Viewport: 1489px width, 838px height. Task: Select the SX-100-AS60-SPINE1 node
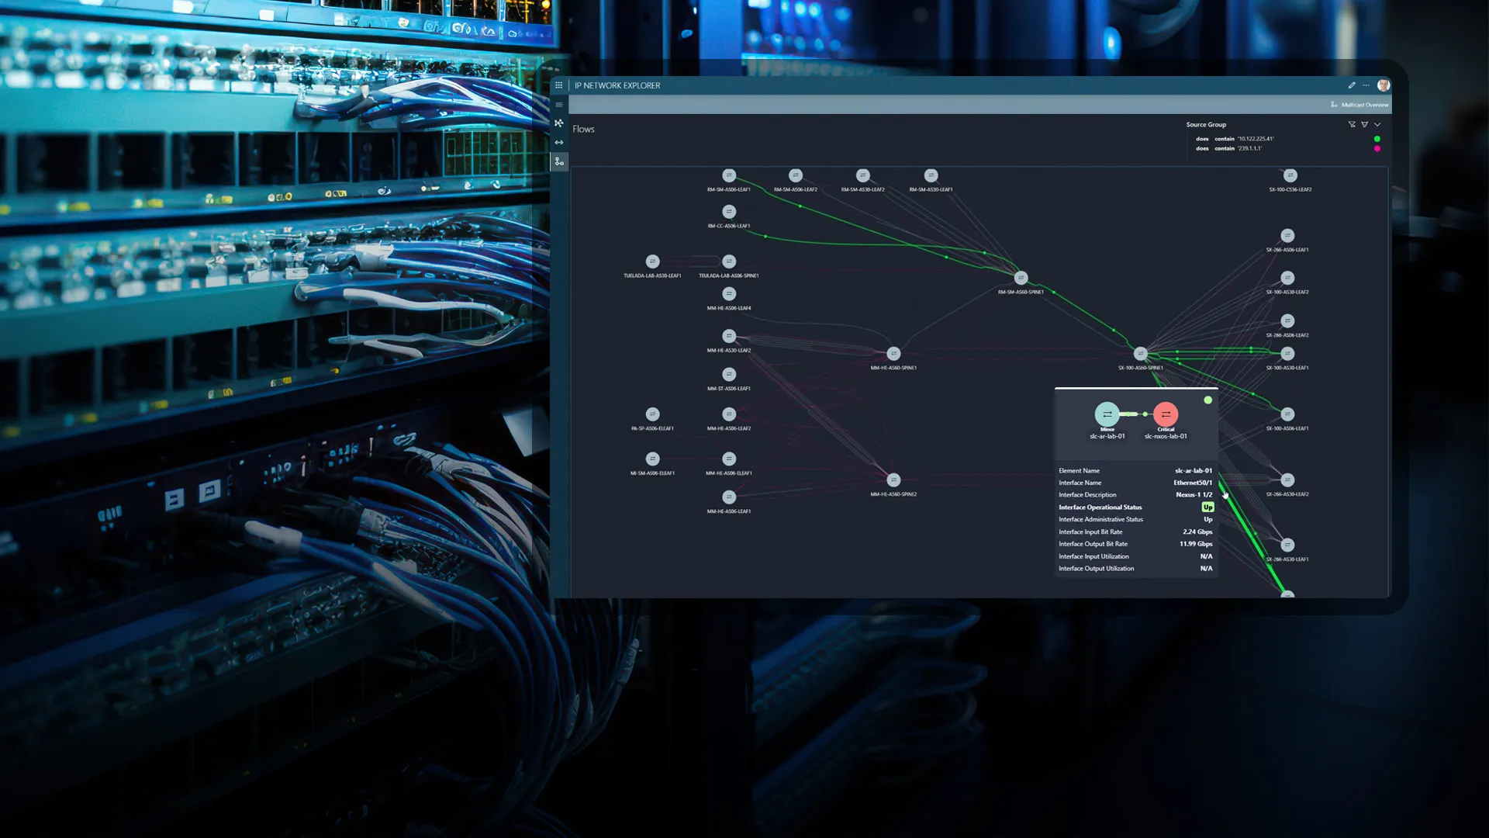point(1141,354)
